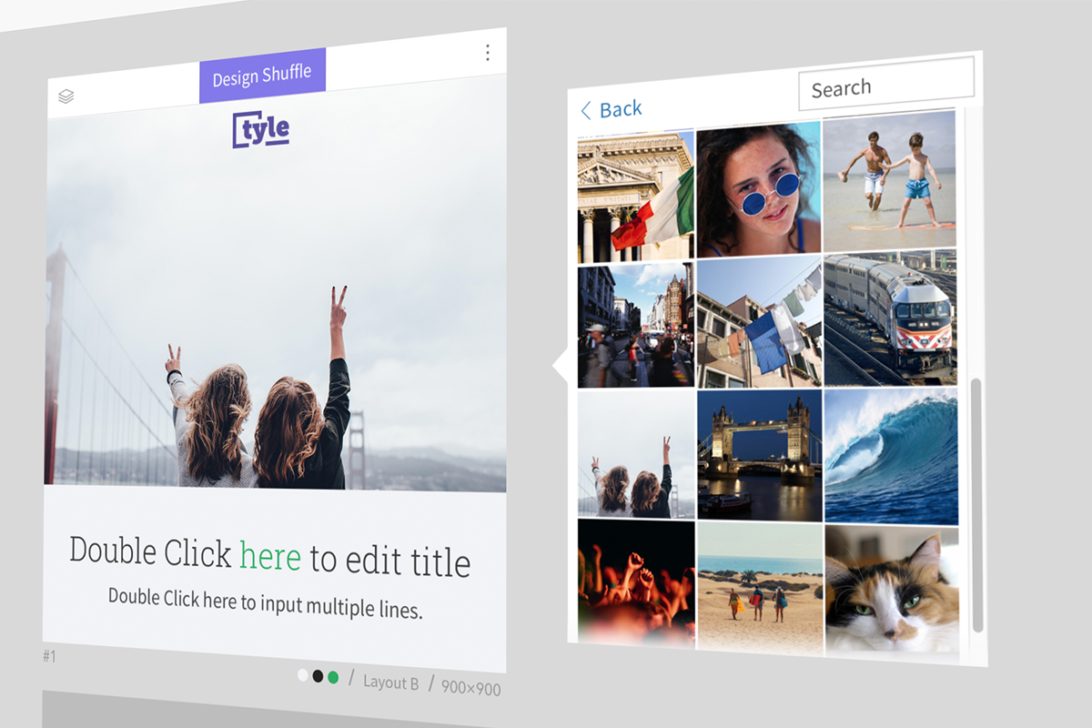
Task: Choose the hanging laundry thumbnail
Action: pyautogui.click(x=759, y=321)
